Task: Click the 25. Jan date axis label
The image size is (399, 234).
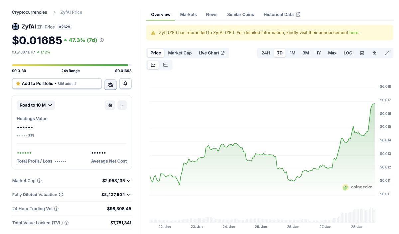Action: [x=261, y=227]
